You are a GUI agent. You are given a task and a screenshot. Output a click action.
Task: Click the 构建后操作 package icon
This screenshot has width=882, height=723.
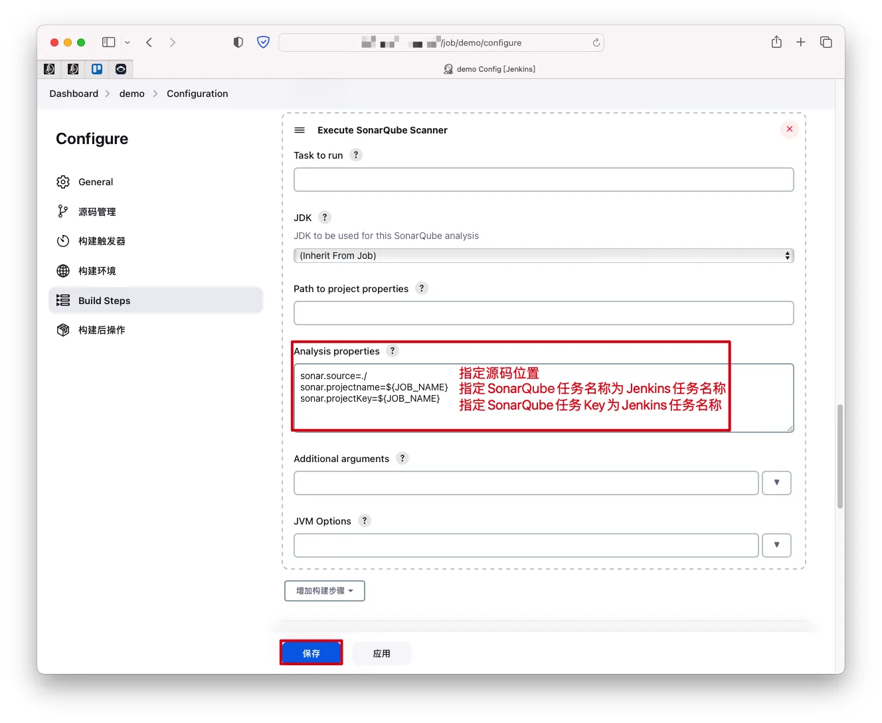coord(63,330)
